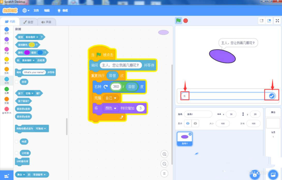This screenshot has width=282, height=180.
Task: Submit the answer with the blue checkmark
Action: [x=272, y=96]
